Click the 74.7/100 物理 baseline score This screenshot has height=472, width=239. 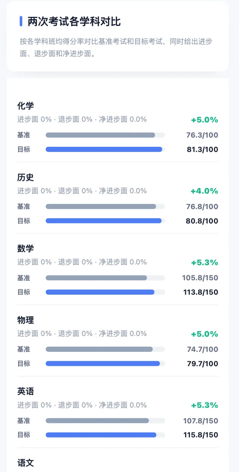(202, 349)
